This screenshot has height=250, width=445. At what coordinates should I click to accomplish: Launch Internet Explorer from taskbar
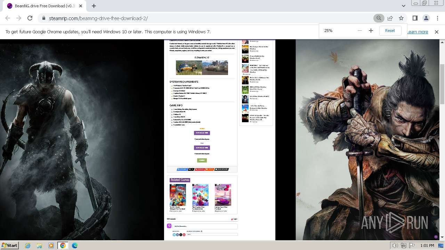coord(27,245)
